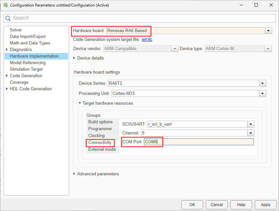Expand the Advanced parameters section

pyautogui.click(x=75, y=174)
